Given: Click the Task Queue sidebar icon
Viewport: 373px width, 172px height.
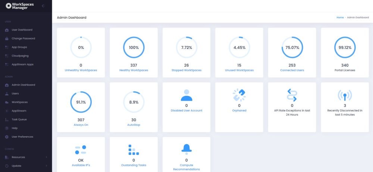Looking at the screenshot, I should click(7, 119).
